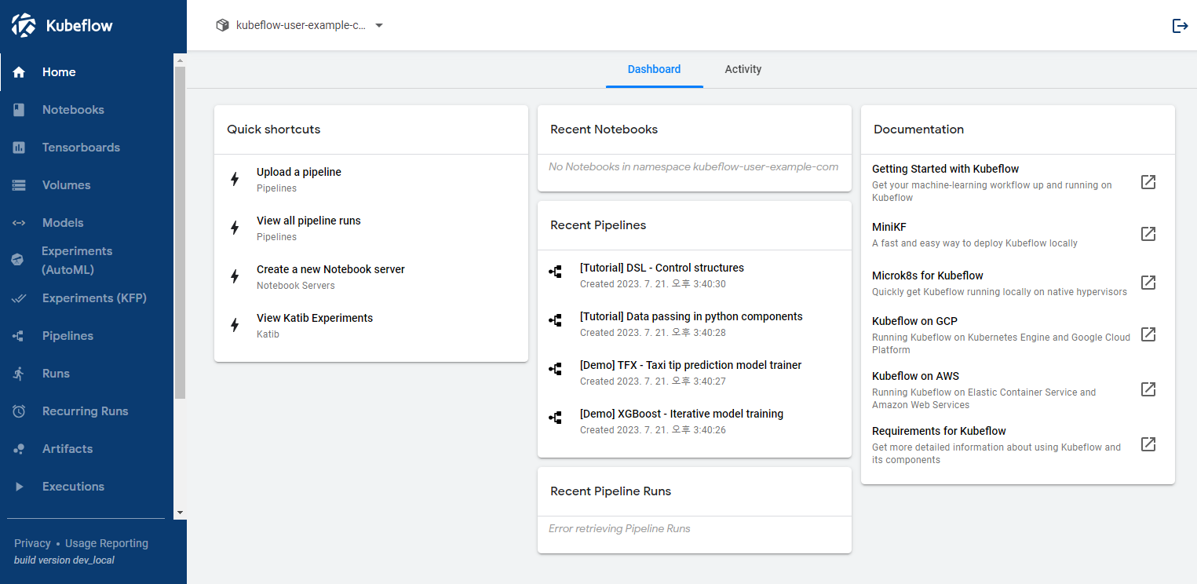
Task: Open [Tutorial] Data passing in python components
Action: [695, 323]
